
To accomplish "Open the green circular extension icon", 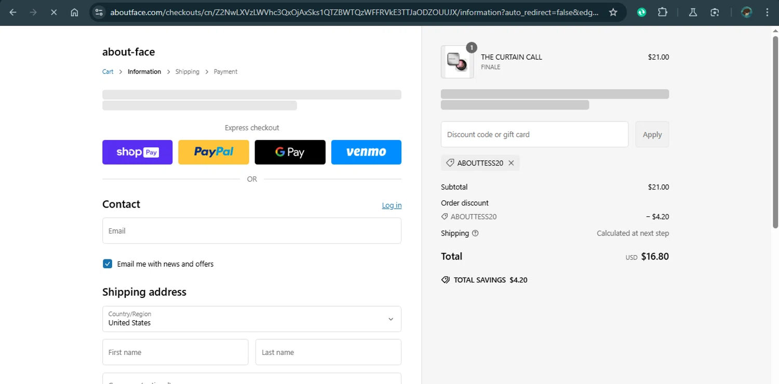I will [642, 12].
